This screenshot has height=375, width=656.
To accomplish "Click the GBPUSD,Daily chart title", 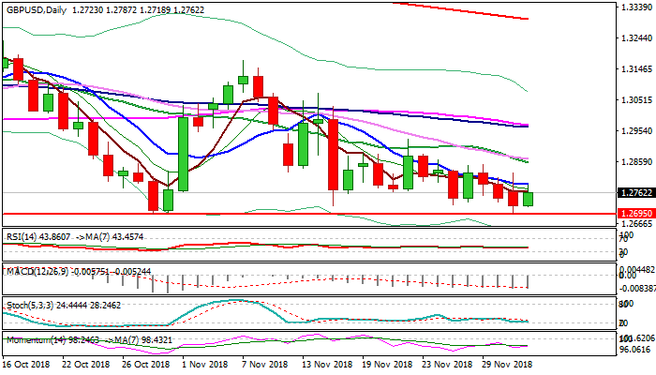I will [x=36, y=8].
